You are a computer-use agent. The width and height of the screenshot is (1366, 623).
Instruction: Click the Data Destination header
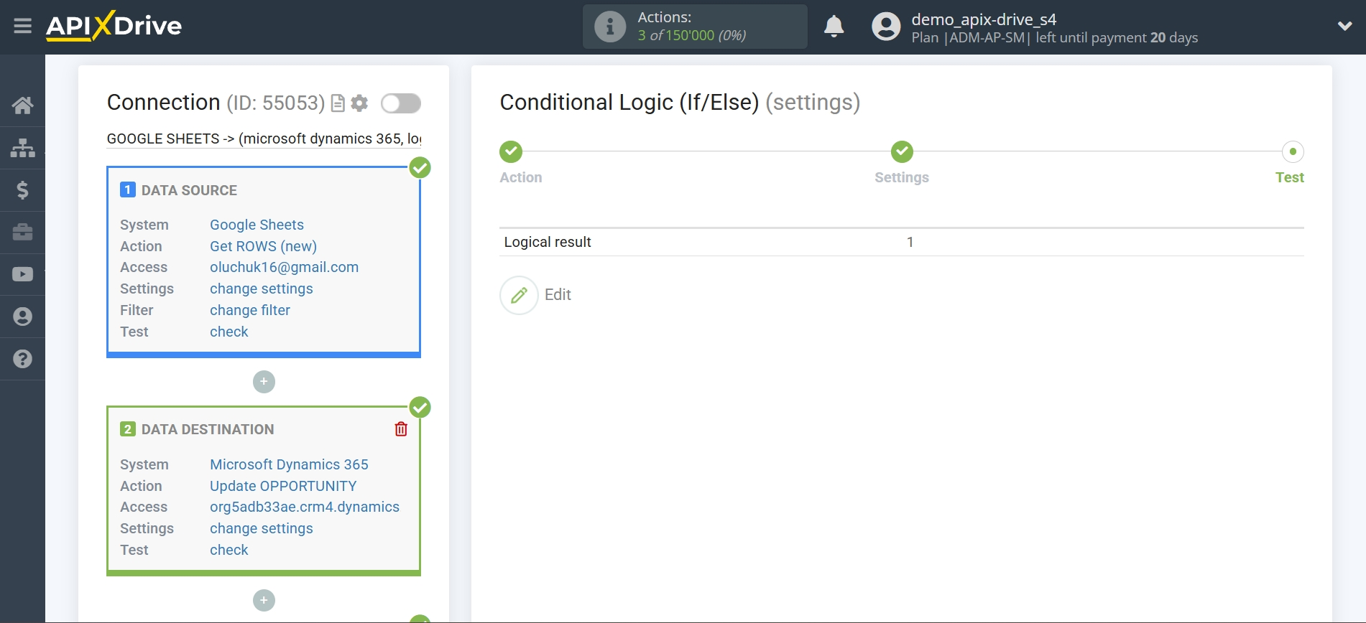click(208, 429)
